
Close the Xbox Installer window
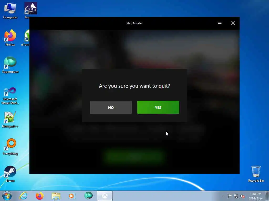(x=233, y=23)
